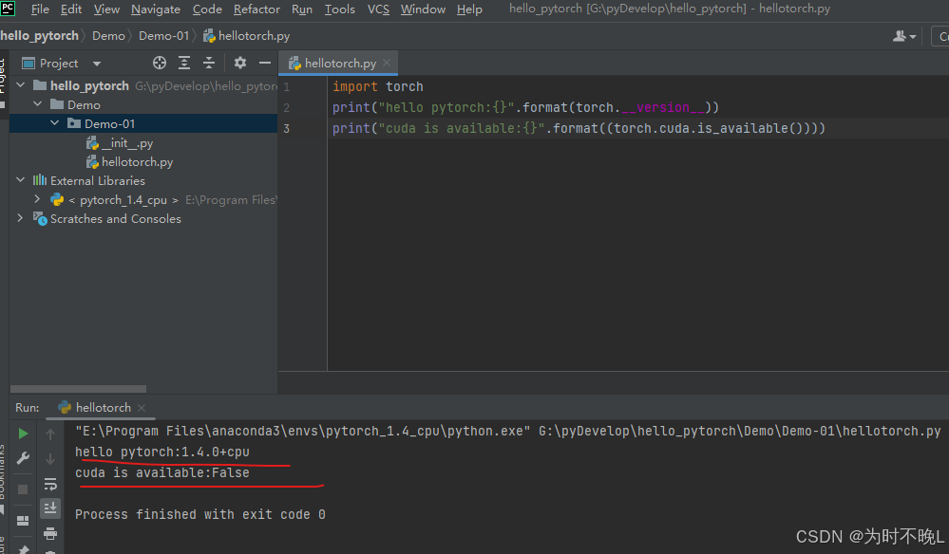
Task: Collapse all nodes in Project tree
Action: (x=209, y=63)
